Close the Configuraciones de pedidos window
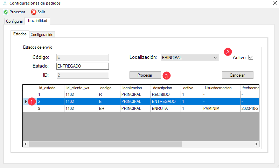Viewport: 279px width, 168px height. click(275, 3)
